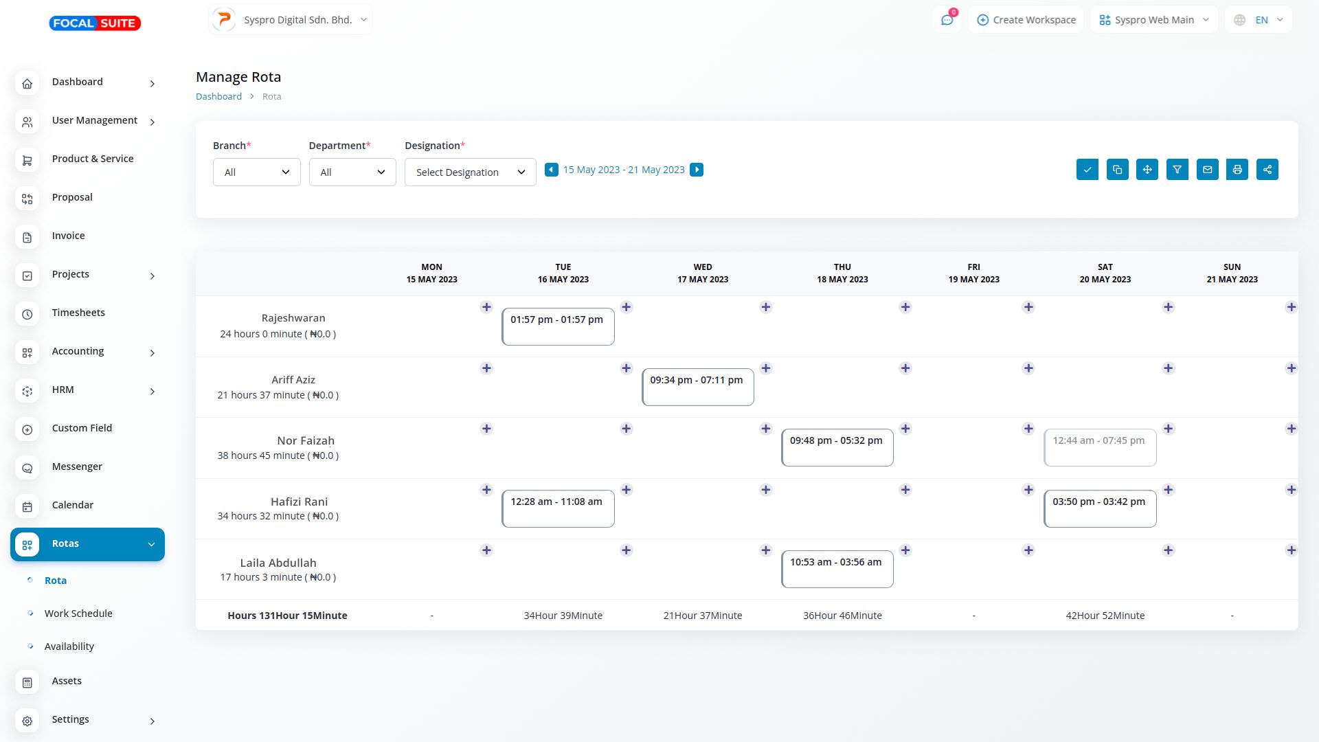Click the four-arrow move icon

point(1147,170)
